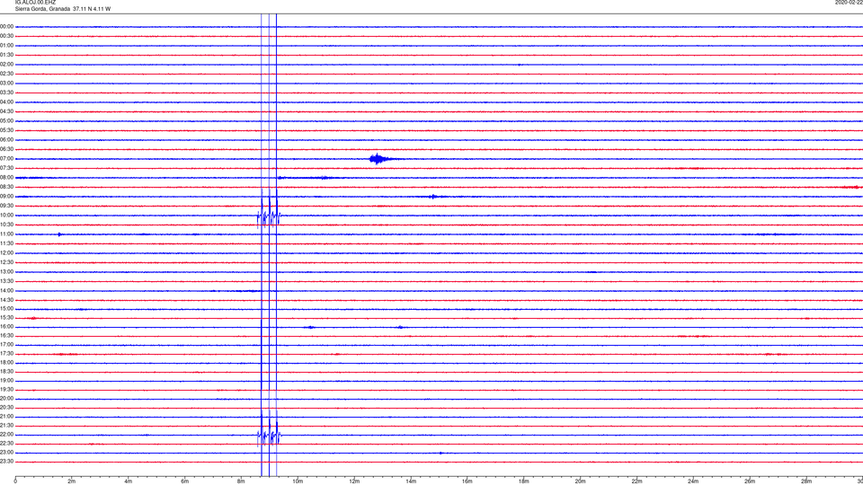863x485 pixels.
Task: Click the 26m tick on the minute axis
Action: point(750,481)
